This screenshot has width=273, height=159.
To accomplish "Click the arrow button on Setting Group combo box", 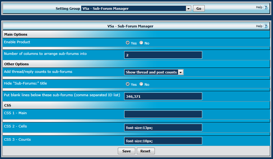I will point(189,9).
